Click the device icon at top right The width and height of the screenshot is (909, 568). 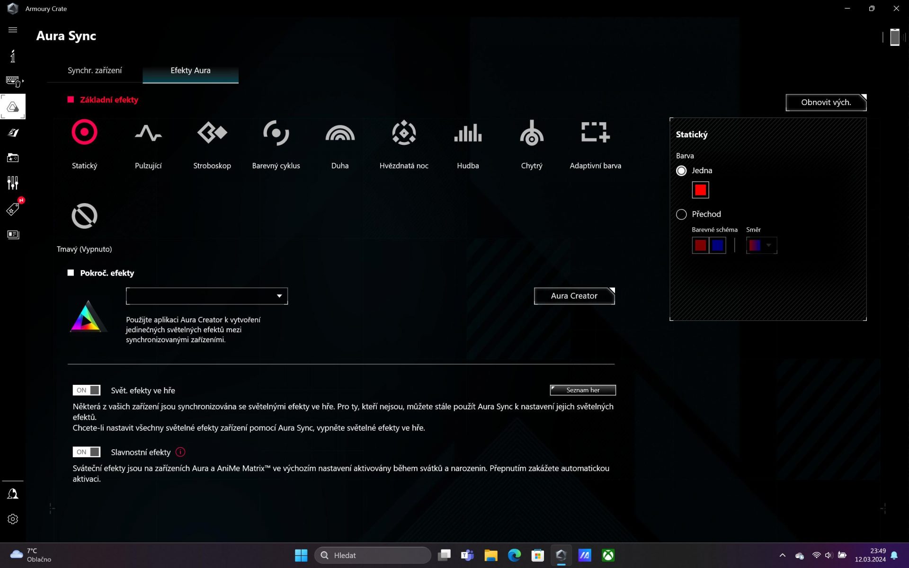coord(894,37)
